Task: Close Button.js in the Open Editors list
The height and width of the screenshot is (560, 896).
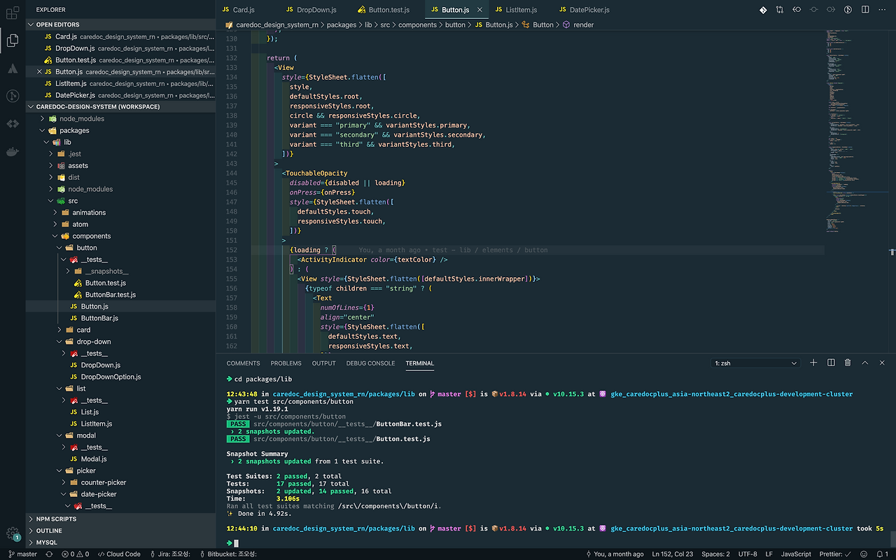Action: pyautogui.click(x=39, y=71)
